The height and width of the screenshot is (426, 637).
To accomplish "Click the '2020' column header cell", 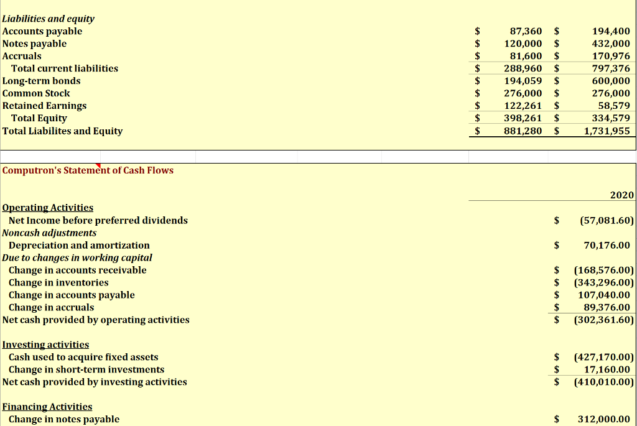I will click(x=622, y=195).
